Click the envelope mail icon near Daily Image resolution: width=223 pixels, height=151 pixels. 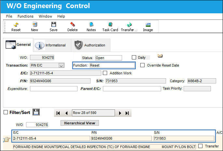pyautogui.click(x=160, y=56)
